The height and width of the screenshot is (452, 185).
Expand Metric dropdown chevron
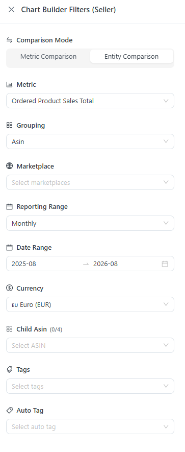(166, 101)
